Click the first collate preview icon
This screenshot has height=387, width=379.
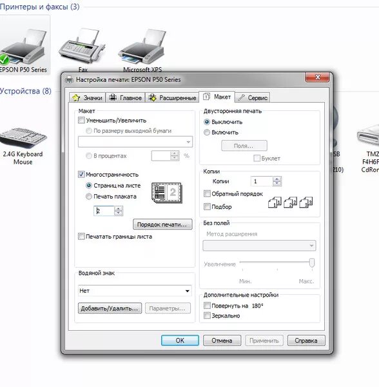[x=275, y=203]
